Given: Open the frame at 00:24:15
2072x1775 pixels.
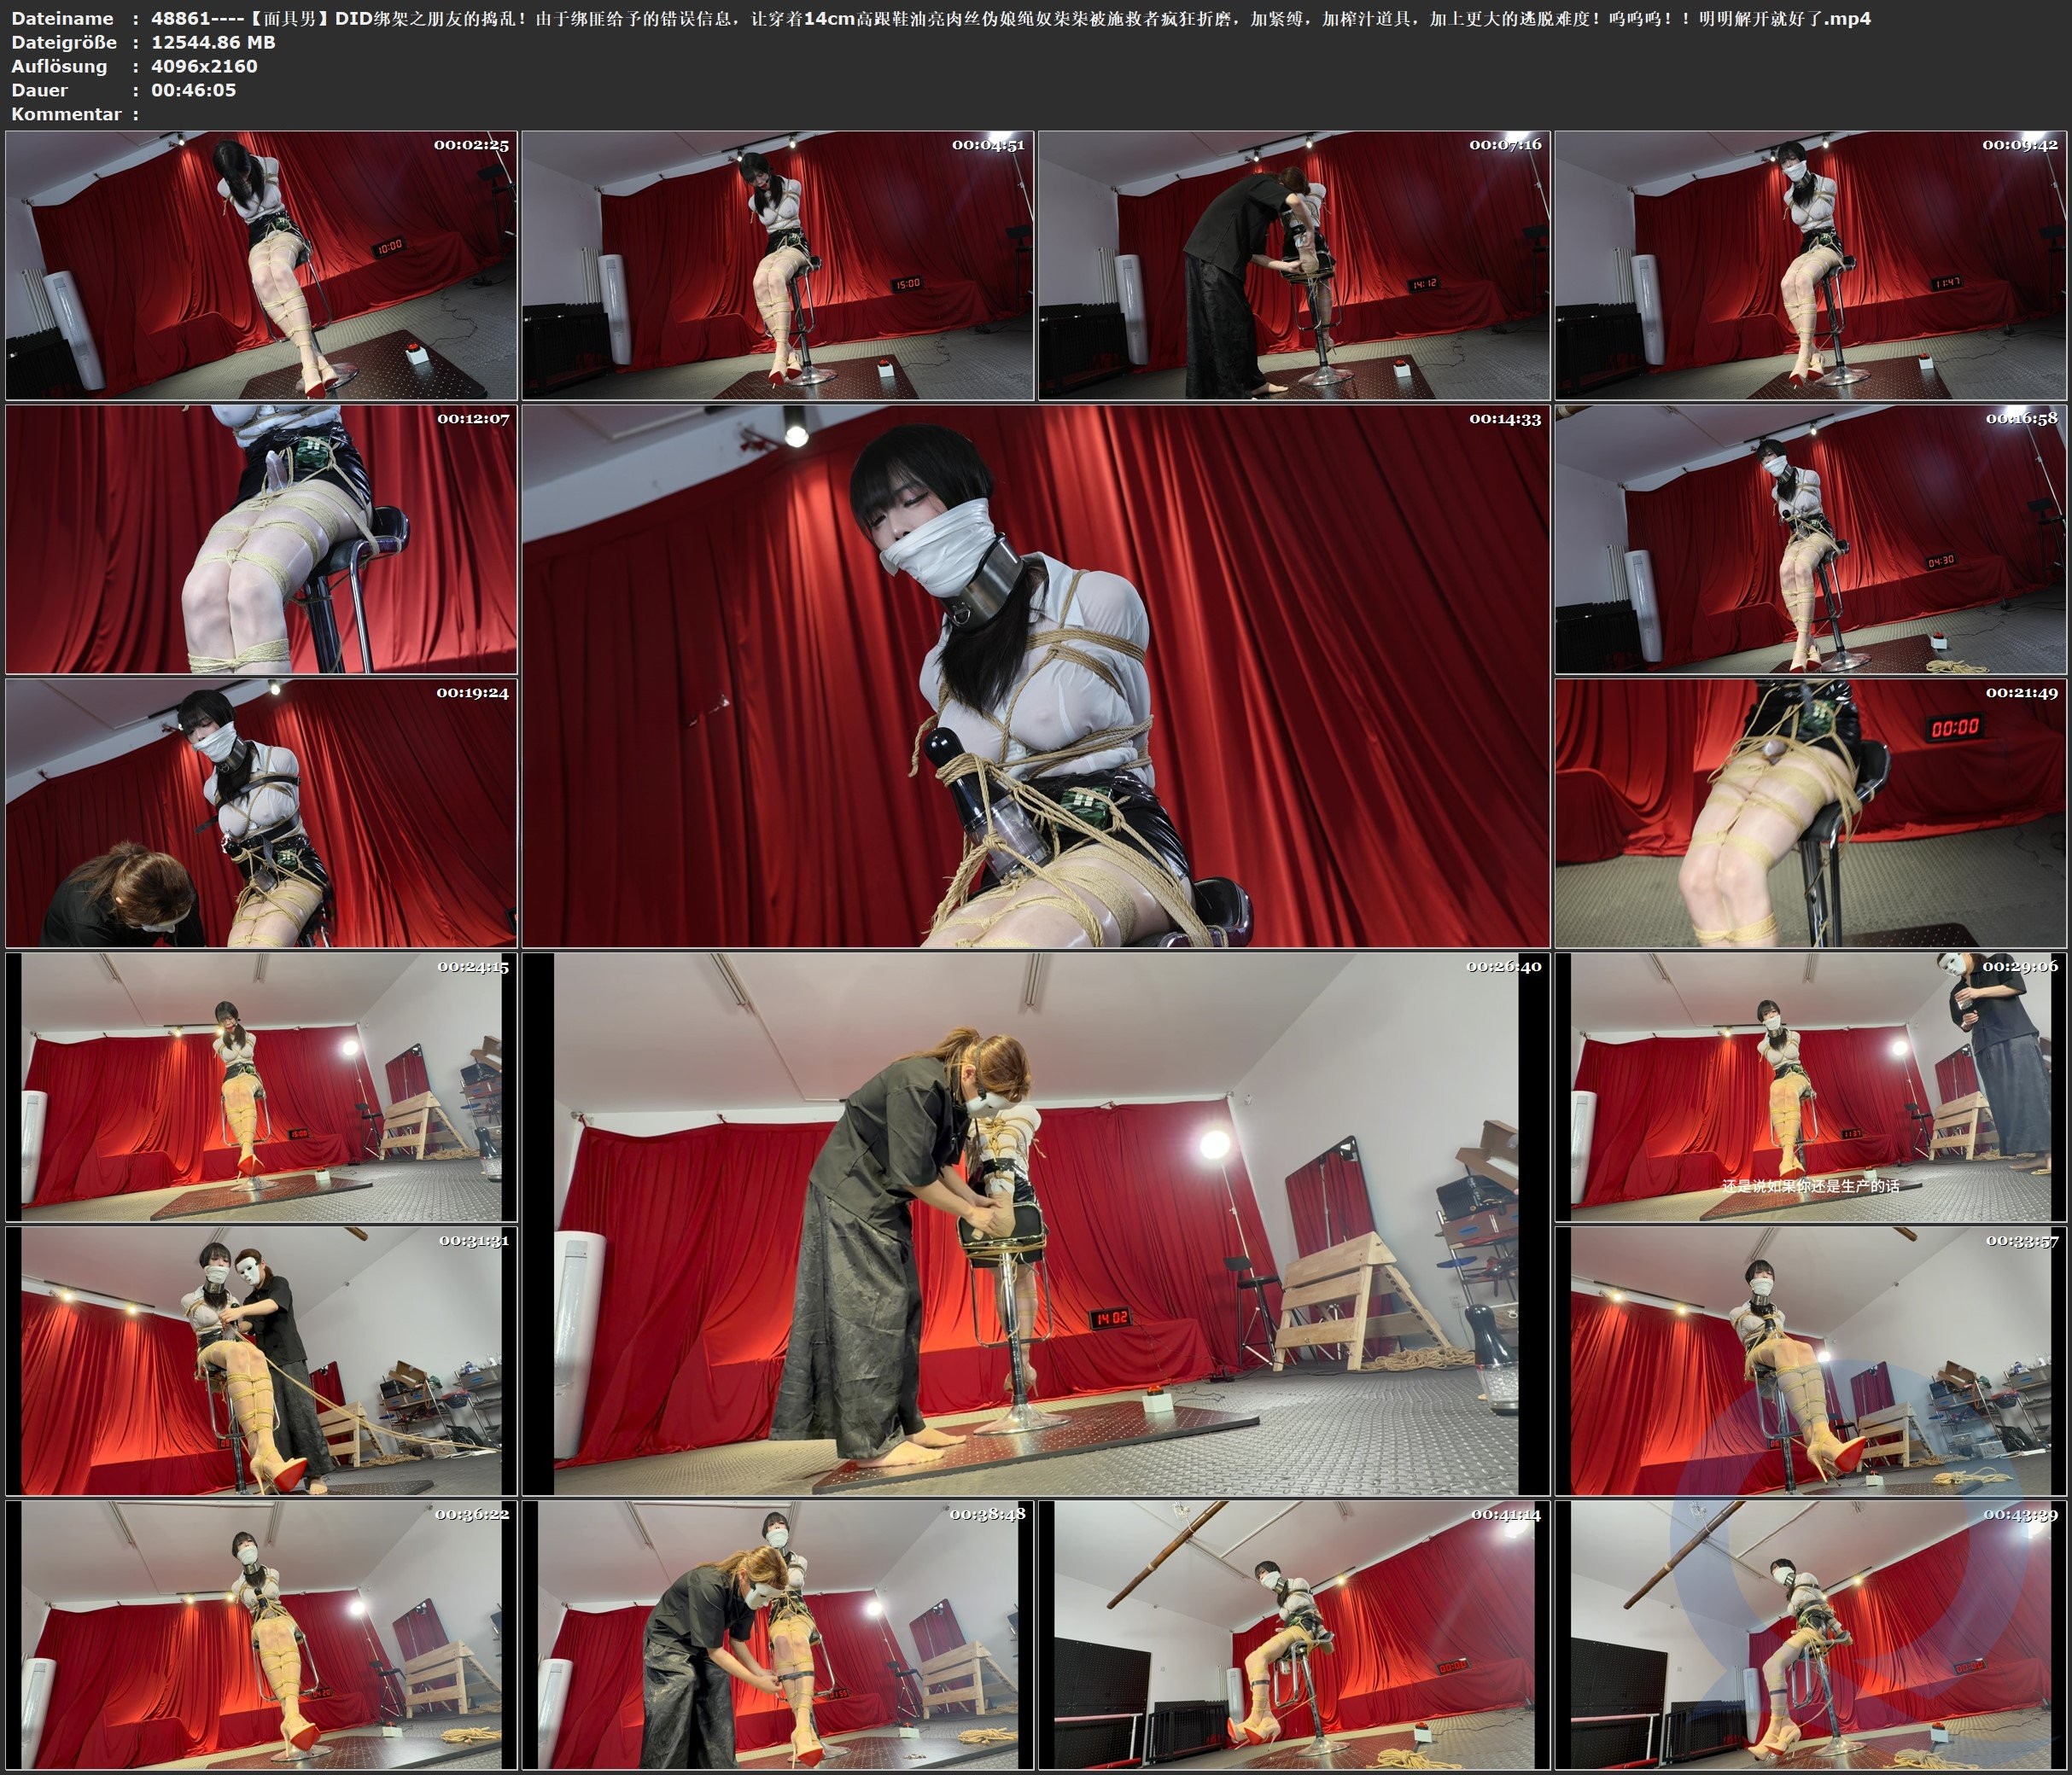Looking at the screenshot, I should [261, 1087].
